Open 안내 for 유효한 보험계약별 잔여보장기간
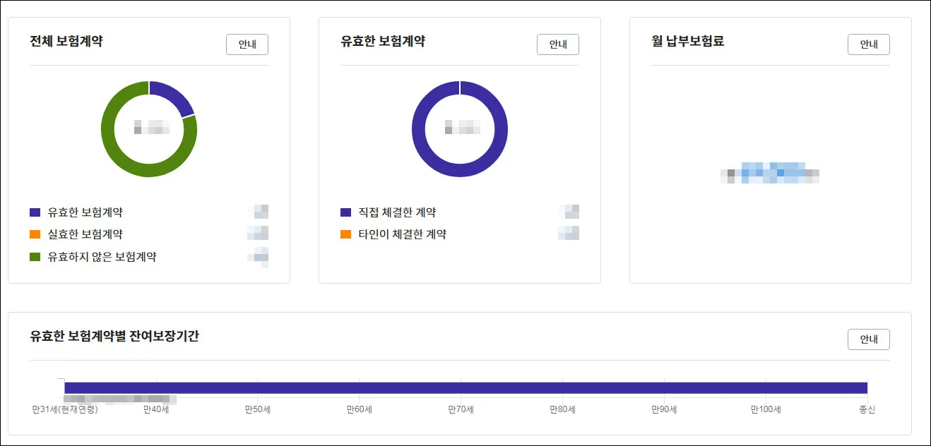Screen dimensions: 931x446 [868, 339]
